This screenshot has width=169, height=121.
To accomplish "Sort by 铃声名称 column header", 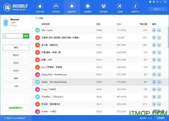I will (x=46, y=24).
